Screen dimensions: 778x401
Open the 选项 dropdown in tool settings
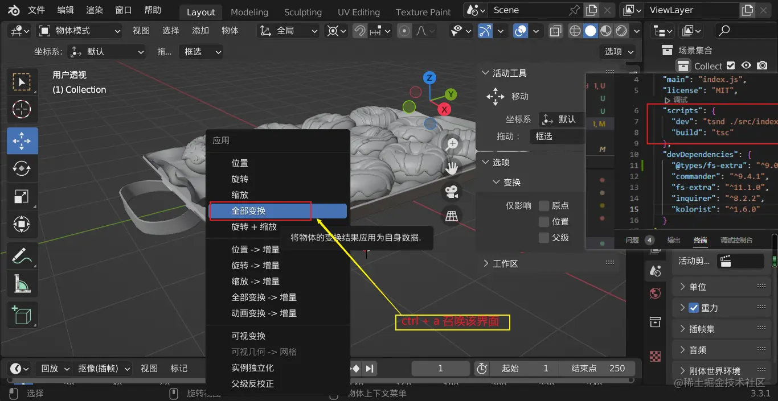click(618, 51)
